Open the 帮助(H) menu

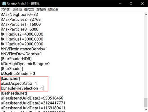click(x=53, y=9)
